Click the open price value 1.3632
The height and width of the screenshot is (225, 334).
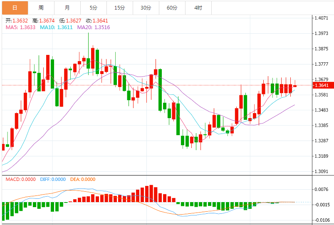(x=20, y=21)
